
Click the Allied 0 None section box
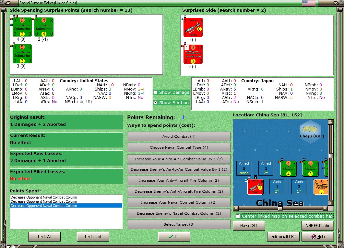244,168
